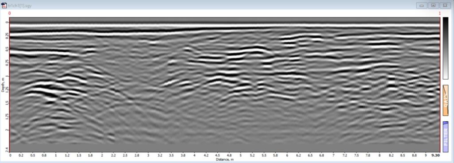Click the 0 origin tick on distance axis
This screenshot has height=163, width=454.
tap(10, 155)
